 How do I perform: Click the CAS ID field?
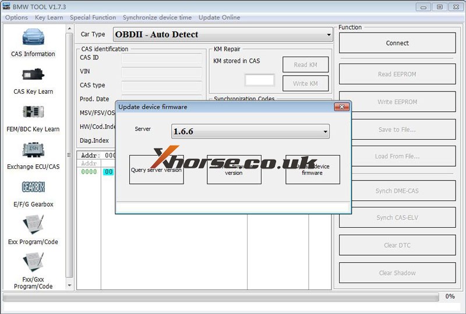[162, 58]
